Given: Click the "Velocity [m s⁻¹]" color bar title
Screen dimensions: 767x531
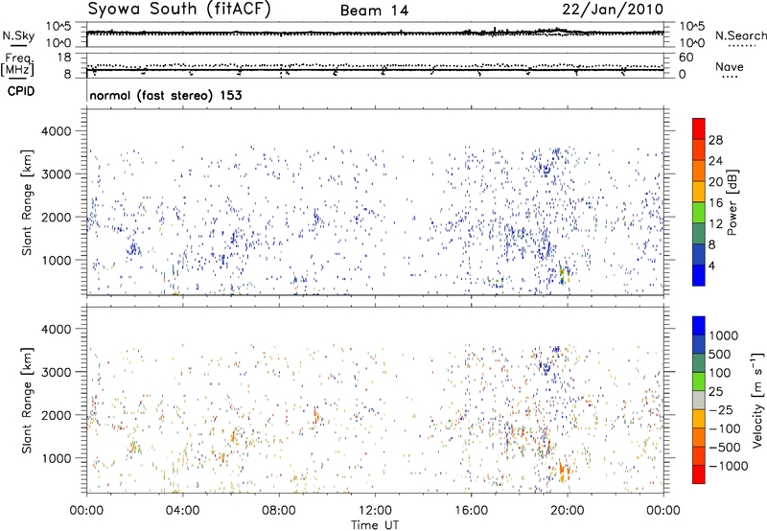Looking at the screenshot, I should tap(757, 400).
